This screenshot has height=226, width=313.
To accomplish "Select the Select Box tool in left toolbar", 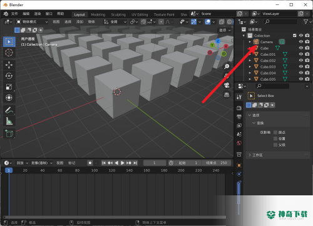I will pos(9,42).
